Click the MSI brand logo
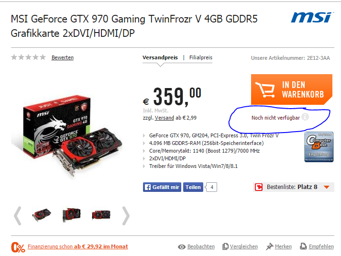This screenshot has width=341, height=256. point(311,17)
